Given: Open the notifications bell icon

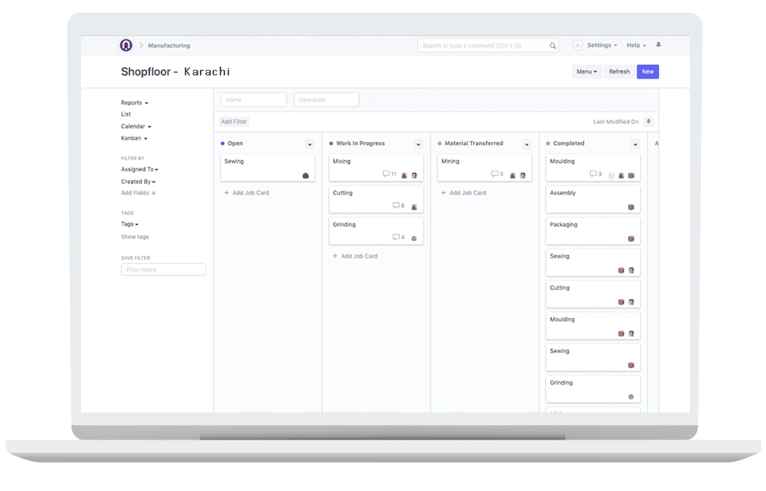Looking at the screenshot, I should (658, 45).
